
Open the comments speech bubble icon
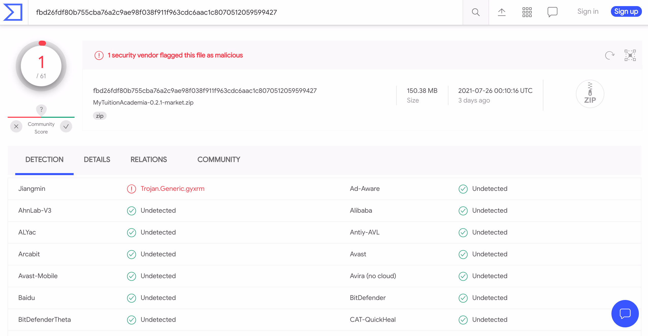552,12
